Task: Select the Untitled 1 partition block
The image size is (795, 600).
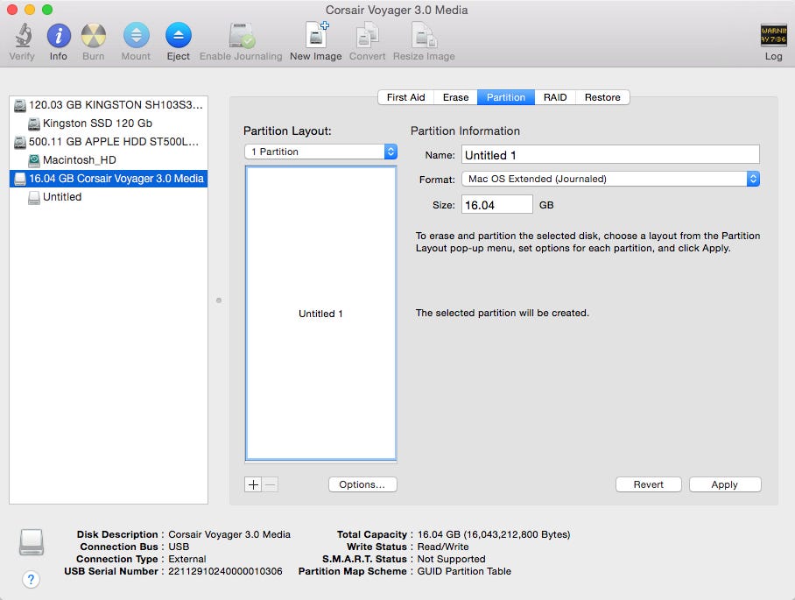Action: (x=320, y=314)
